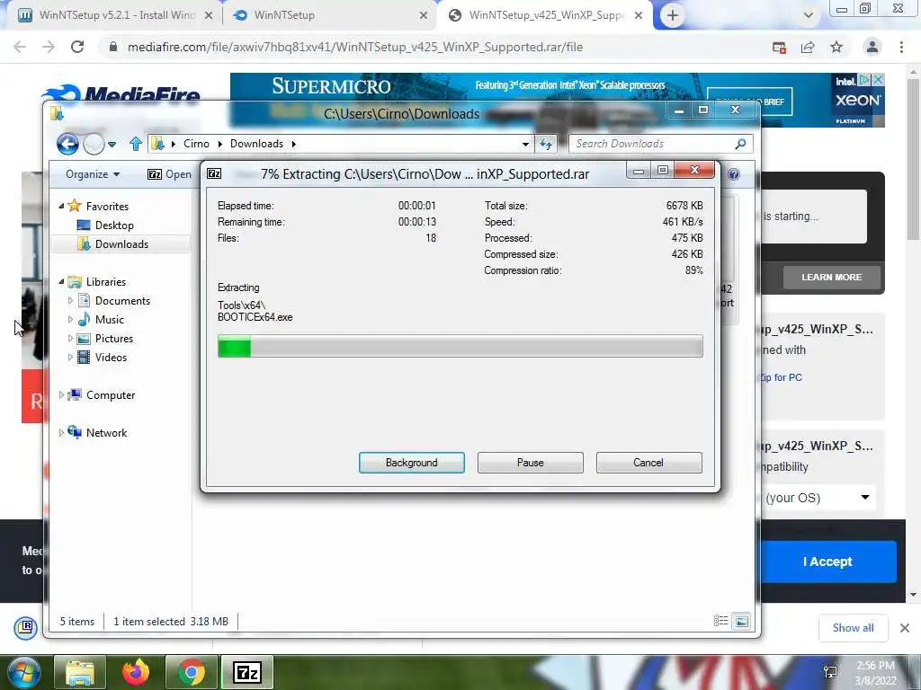The width and height of the screenshot is (921, 690).
Task: Expand the Computer tree node
Action: (61, 395)
